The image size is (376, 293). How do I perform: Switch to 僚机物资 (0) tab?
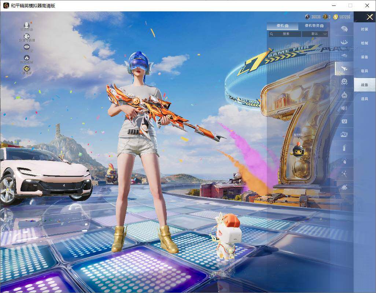(314, 26)
